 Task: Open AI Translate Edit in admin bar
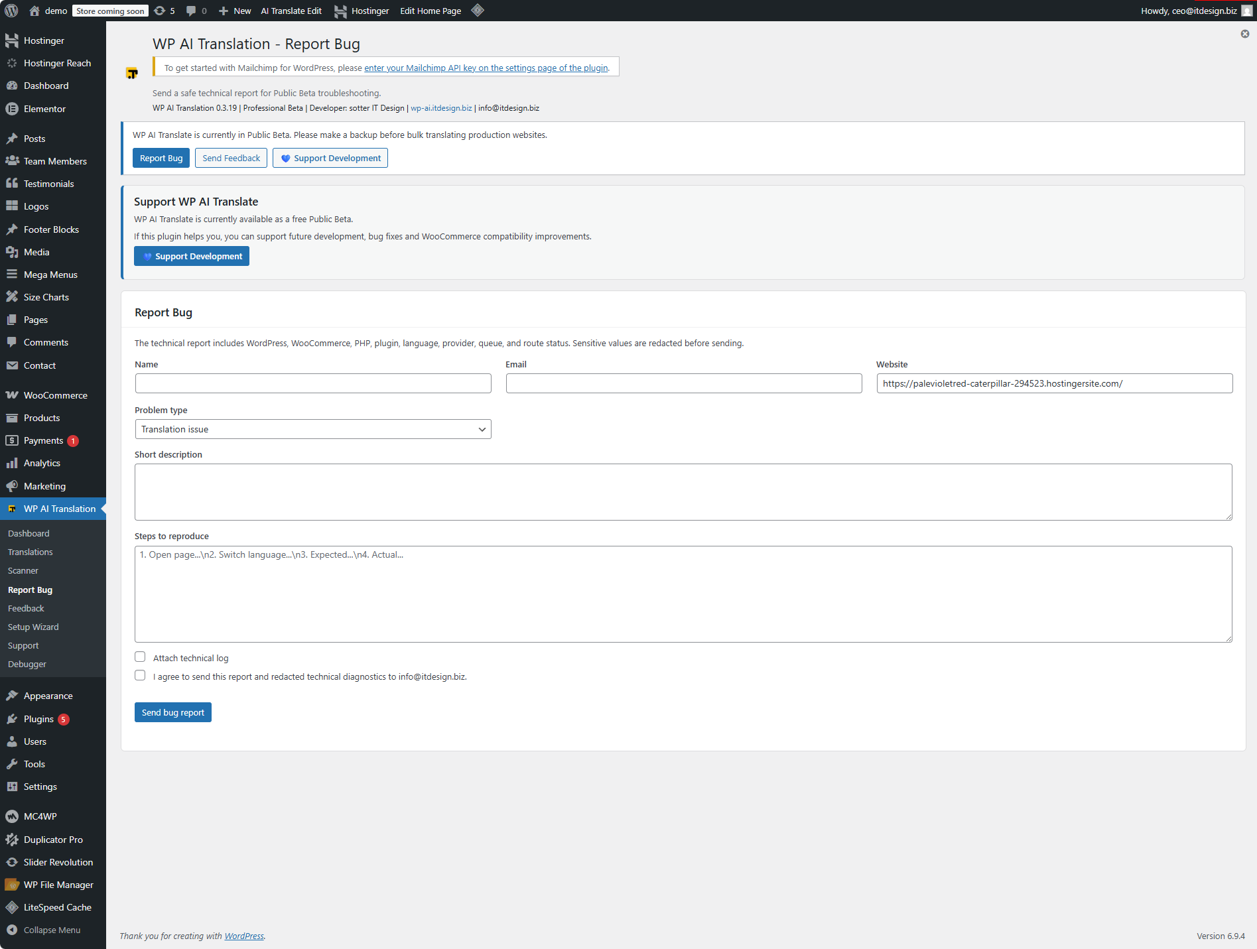click(x=291, y=11)
